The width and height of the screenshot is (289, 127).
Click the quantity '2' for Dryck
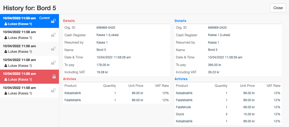(226, 114)
